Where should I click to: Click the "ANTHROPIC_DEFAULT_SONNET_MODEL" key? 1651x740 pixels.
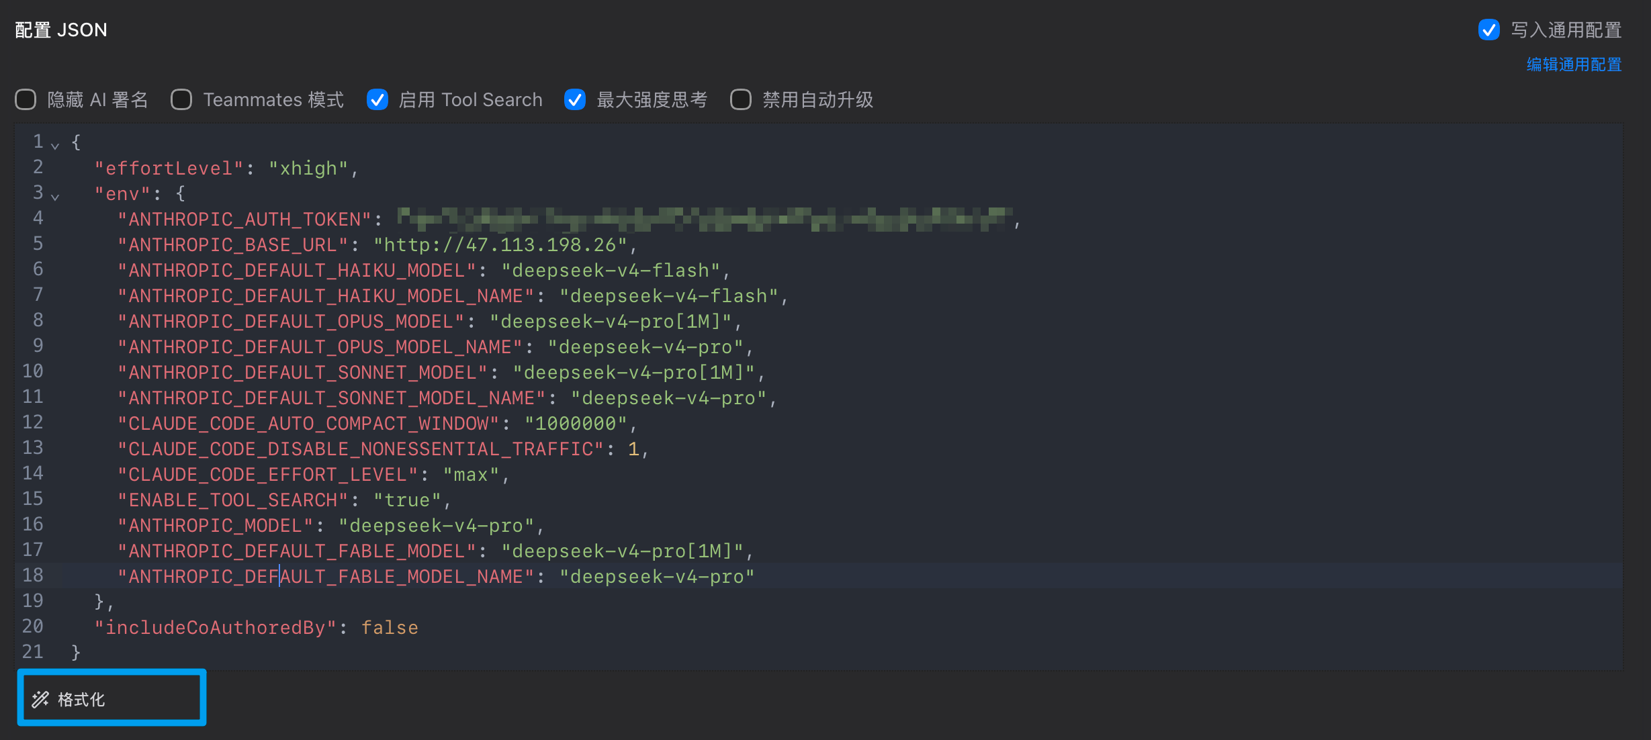coord(302,372)
